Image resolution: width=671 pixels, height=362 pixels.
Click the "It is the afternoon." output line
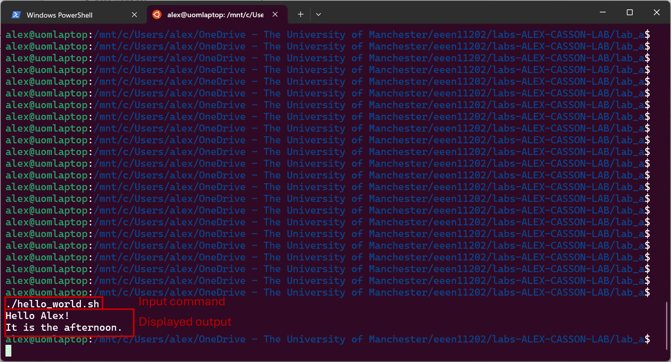[x=63, y=327]
